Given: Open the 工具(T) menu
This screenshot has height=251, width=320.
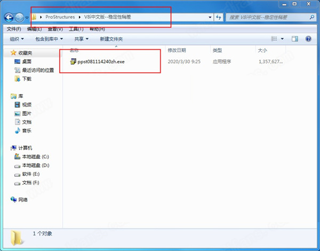Looking at the screenshot, I should point(76,29).
